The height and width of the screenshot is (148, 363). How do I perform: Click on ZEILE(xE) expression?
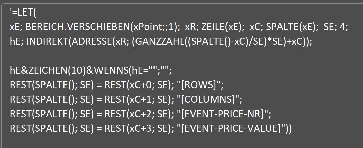click(221, 27)
